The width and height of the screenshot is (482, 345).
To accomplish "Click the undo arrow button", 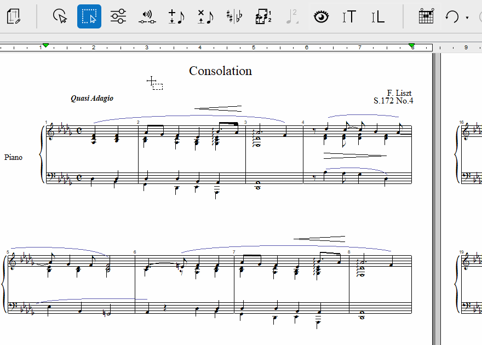I will coord(452,16).
